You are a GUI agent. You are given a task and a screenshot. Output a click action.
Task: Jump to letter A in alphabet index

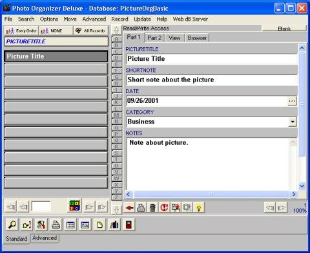(116, 39)
